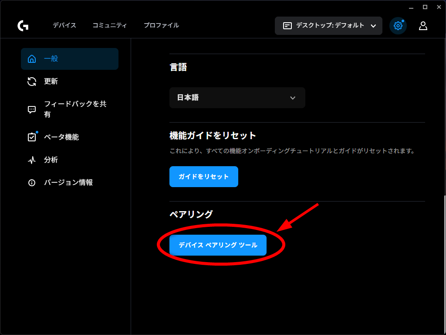Maximize the G HUB window
Image resolution: width=446 pixels, height=335 pixels.
click(425, 7)
